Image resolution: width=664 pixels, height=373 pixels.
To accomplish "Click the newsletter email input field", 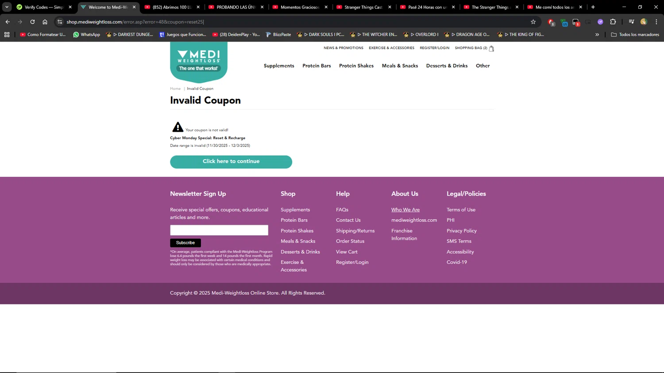I will coord(219,230).
